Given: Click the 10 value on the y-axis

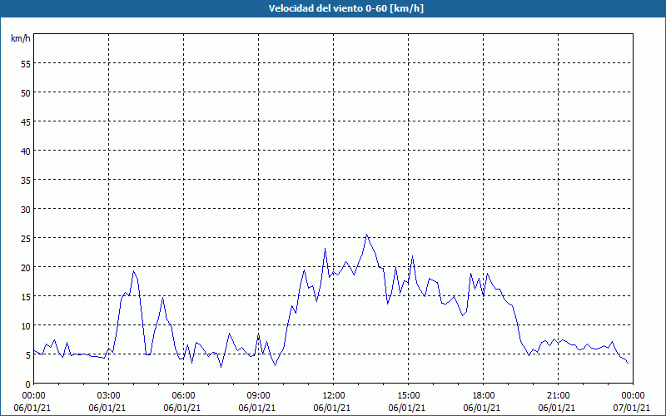Looking at the screenshot, I should (x=26, y=325).
